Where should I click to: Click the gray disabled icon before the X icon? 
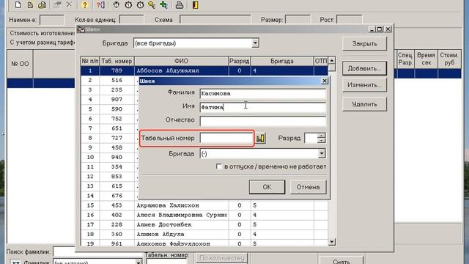58,5
